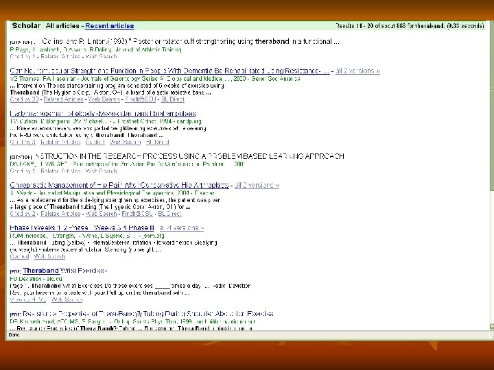Open Related Articles under the amputees article

pyautogui.click(x=60, y=143)
